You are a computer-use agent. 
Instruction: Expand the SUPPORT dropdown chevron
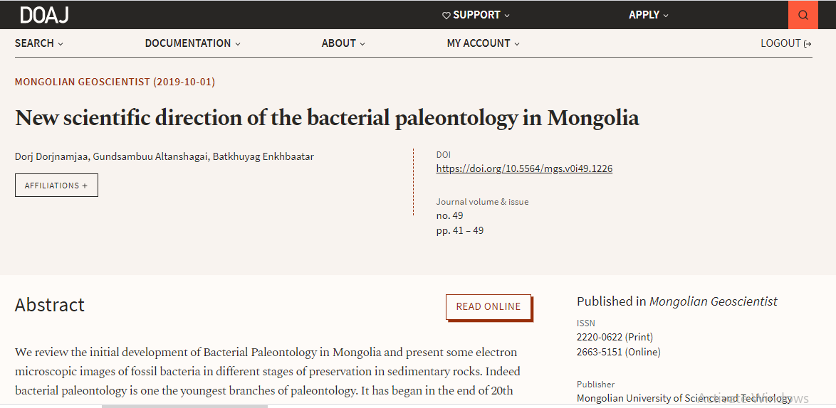pyautogui.click(x=506, y=16)
